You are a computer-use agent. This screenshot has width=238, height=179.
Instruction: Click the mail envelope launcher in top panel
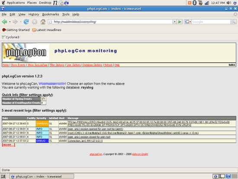[x=61, y=3]
